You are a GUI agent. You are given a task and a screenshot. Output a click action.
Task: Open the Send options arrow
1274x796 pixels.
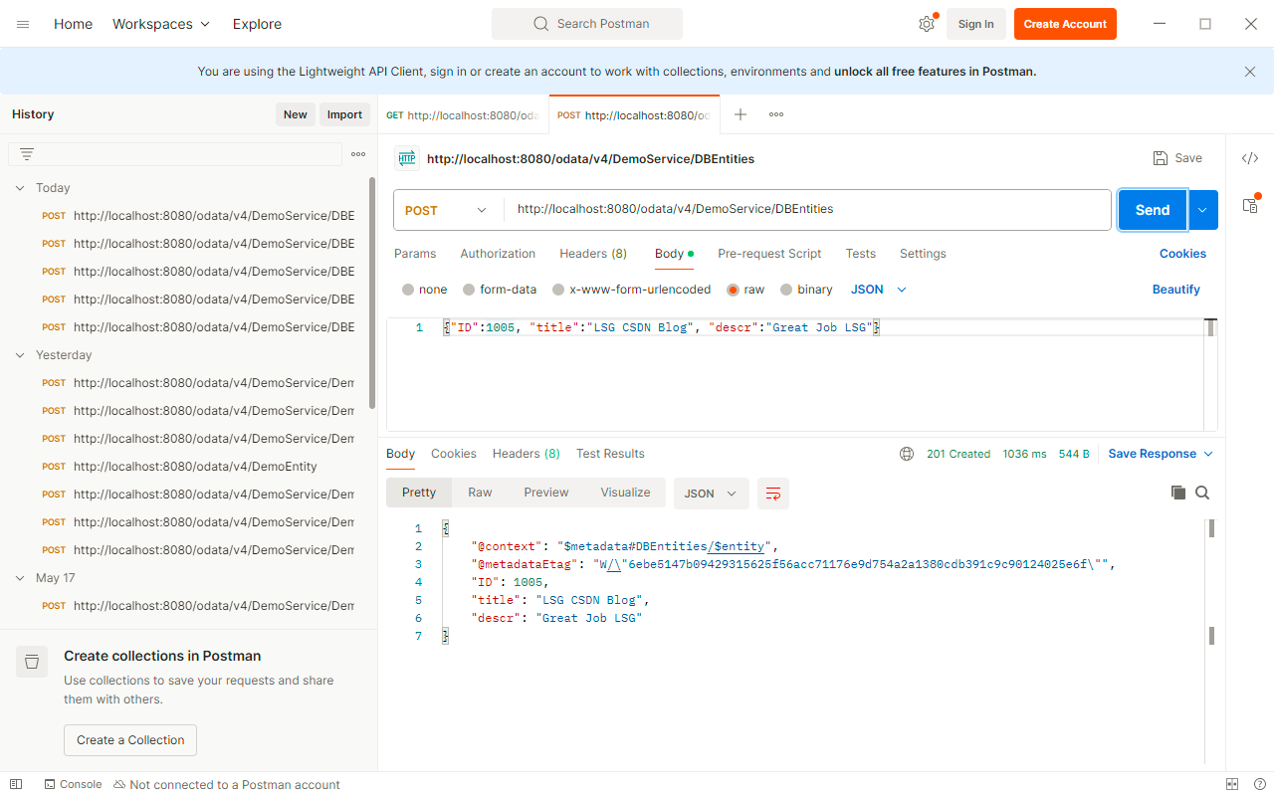[1203, 210]
